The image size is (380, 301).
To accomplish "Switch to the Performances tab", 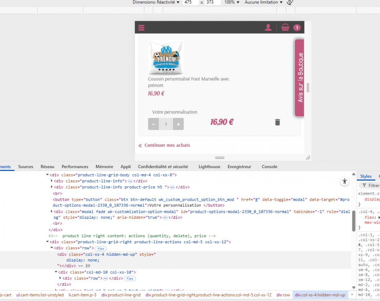I will point(75,167).
